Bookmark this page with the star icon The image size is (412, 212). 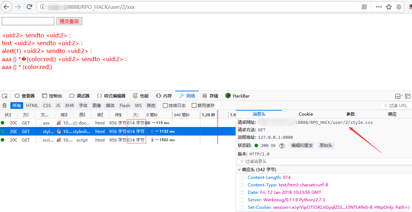(389, 7)
